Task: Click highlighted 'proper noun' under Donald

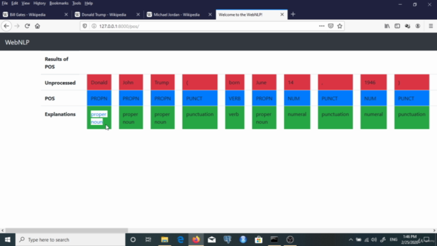Action: tap(98, 118)
